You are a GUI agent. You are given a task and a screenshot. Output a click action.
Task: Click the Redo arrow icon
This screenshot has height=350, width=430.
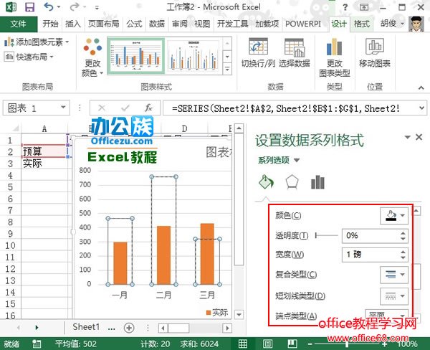pyautogui.click(x=74, y=6)
